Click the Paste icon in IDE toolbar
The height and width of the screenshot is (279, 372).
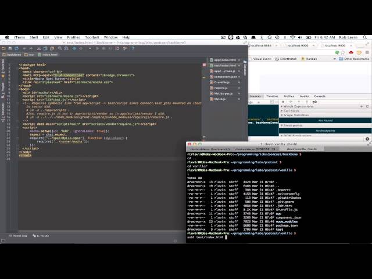[x=52, y=48]
